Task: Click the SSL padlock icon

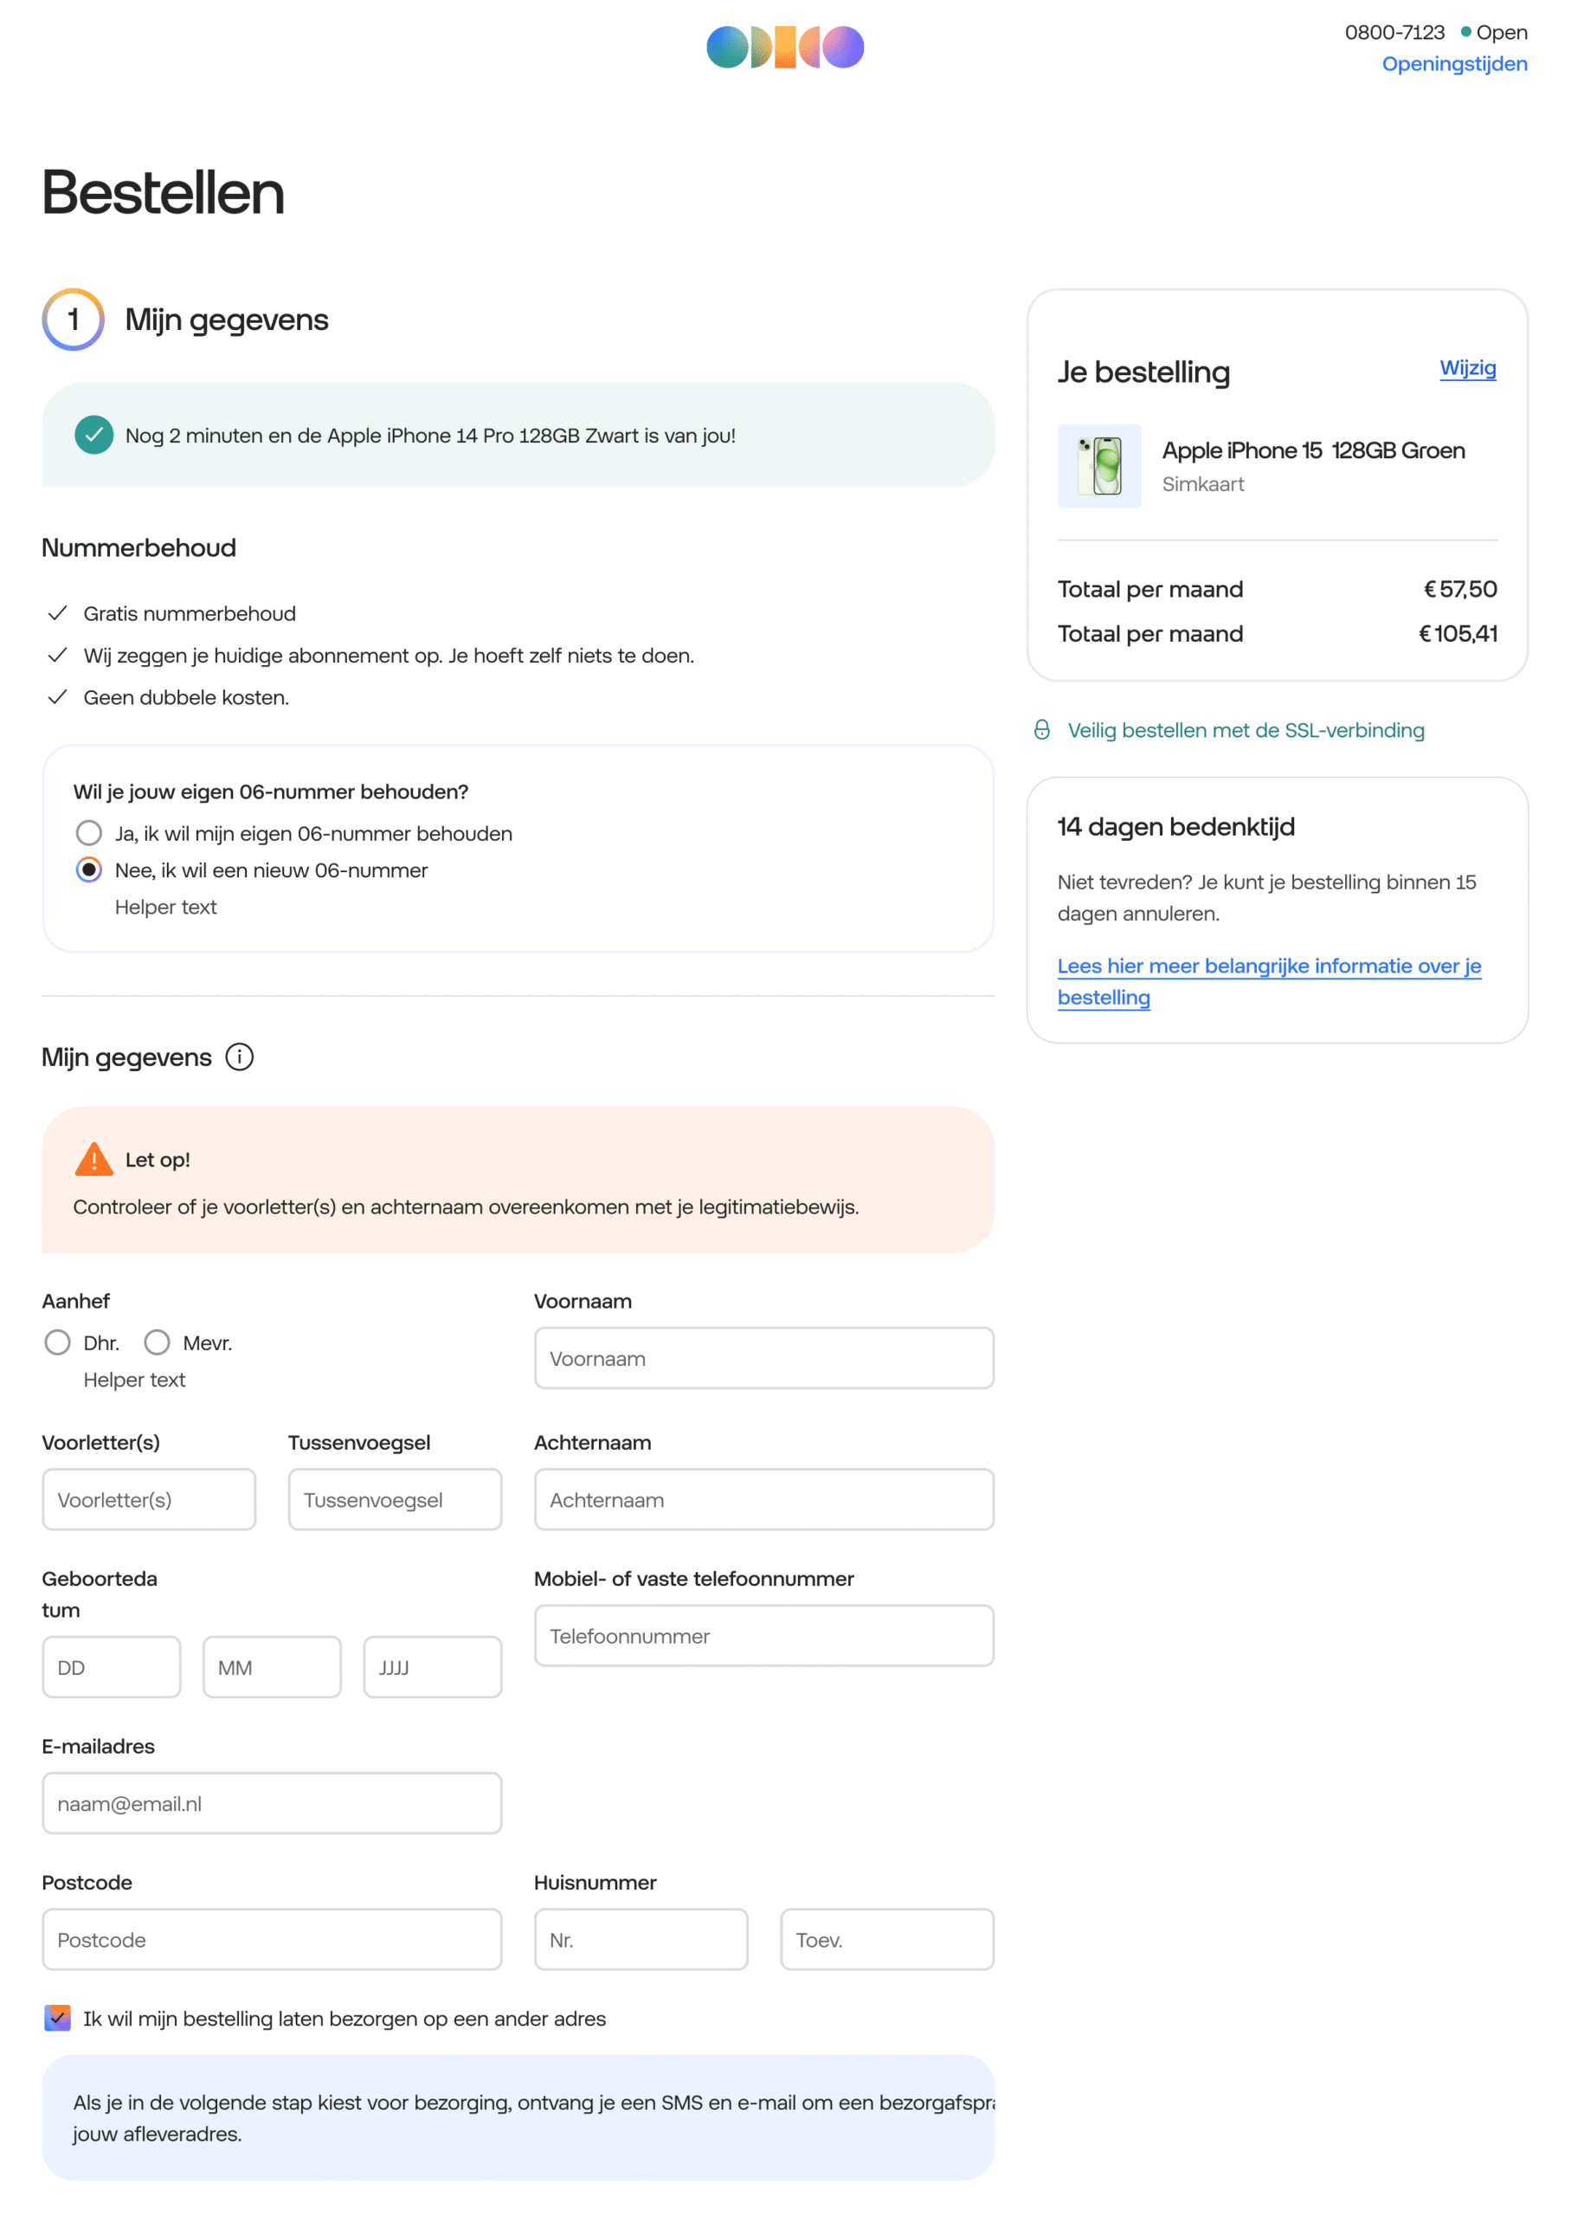Action: tap(1041, 730)
